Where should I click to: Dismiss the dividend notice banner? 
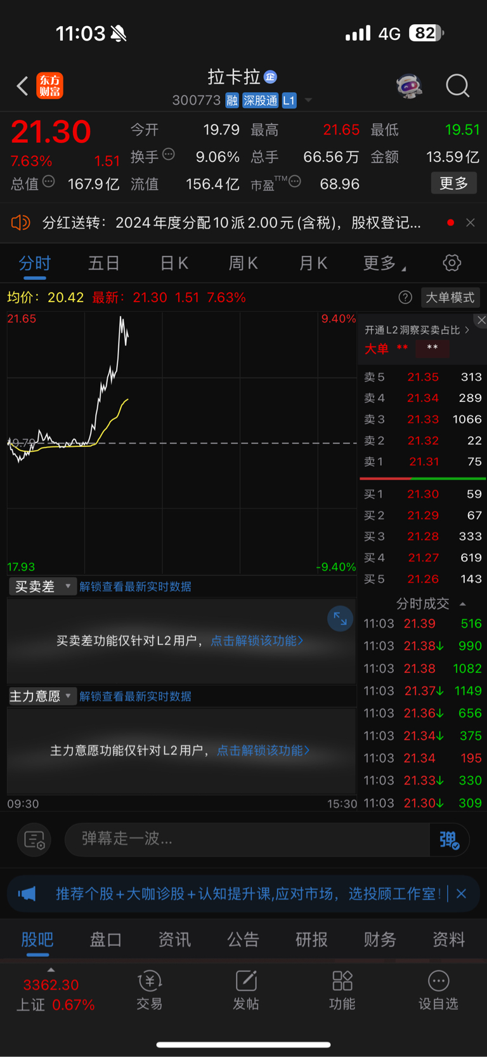click(x=471, y=223)
